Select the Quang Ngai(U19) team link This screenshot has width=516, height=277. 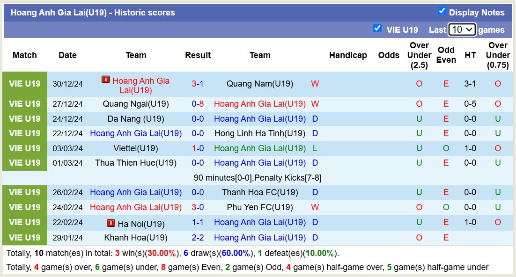coord(136,104)
